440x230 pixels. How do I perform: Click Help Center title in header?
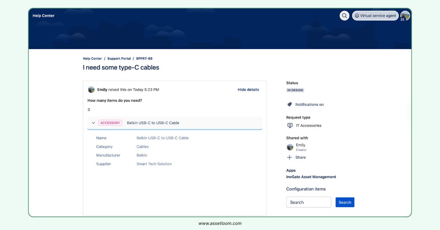coord(43,16)
